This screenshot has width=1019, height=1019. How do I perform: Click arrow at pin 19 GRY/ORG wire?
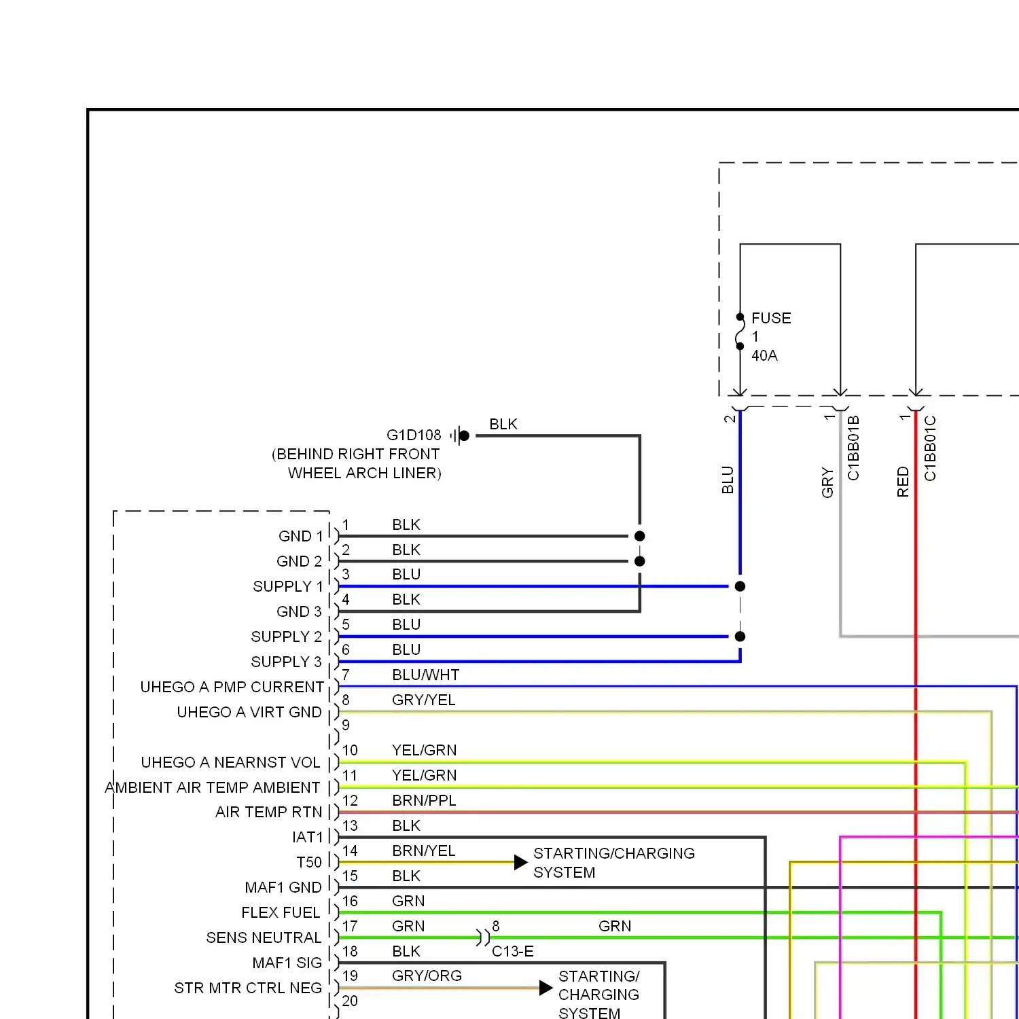pos(546,988)
